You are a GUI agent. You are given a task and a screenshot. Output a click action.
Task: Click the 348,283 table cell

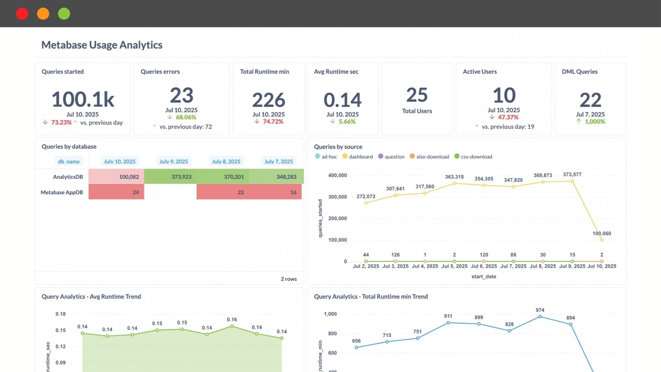[276, 177]
